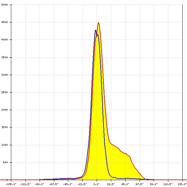Click the 90.0° x-axis label
187x187 pixels.
pyautogui.click(x=154, y=184)
